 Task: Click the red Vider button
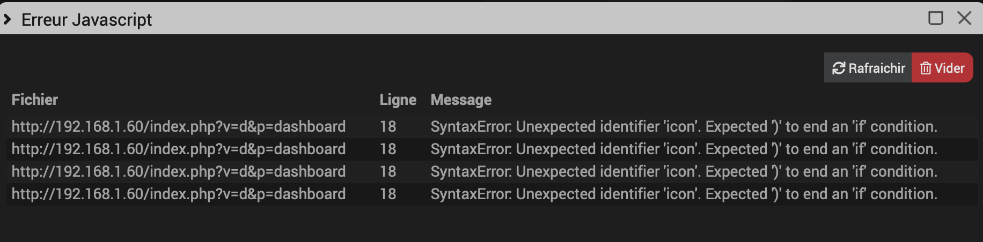pyautogui.click(x=942, y=68)
